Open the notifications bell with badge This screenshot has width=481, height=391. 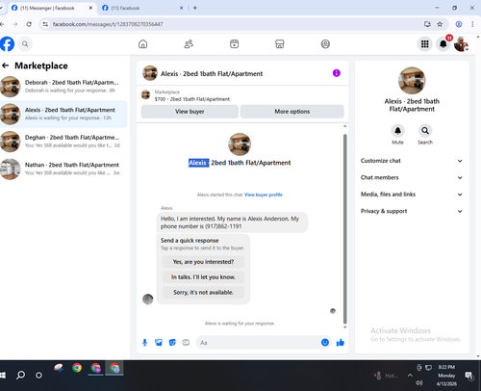(x=443, y=44)
